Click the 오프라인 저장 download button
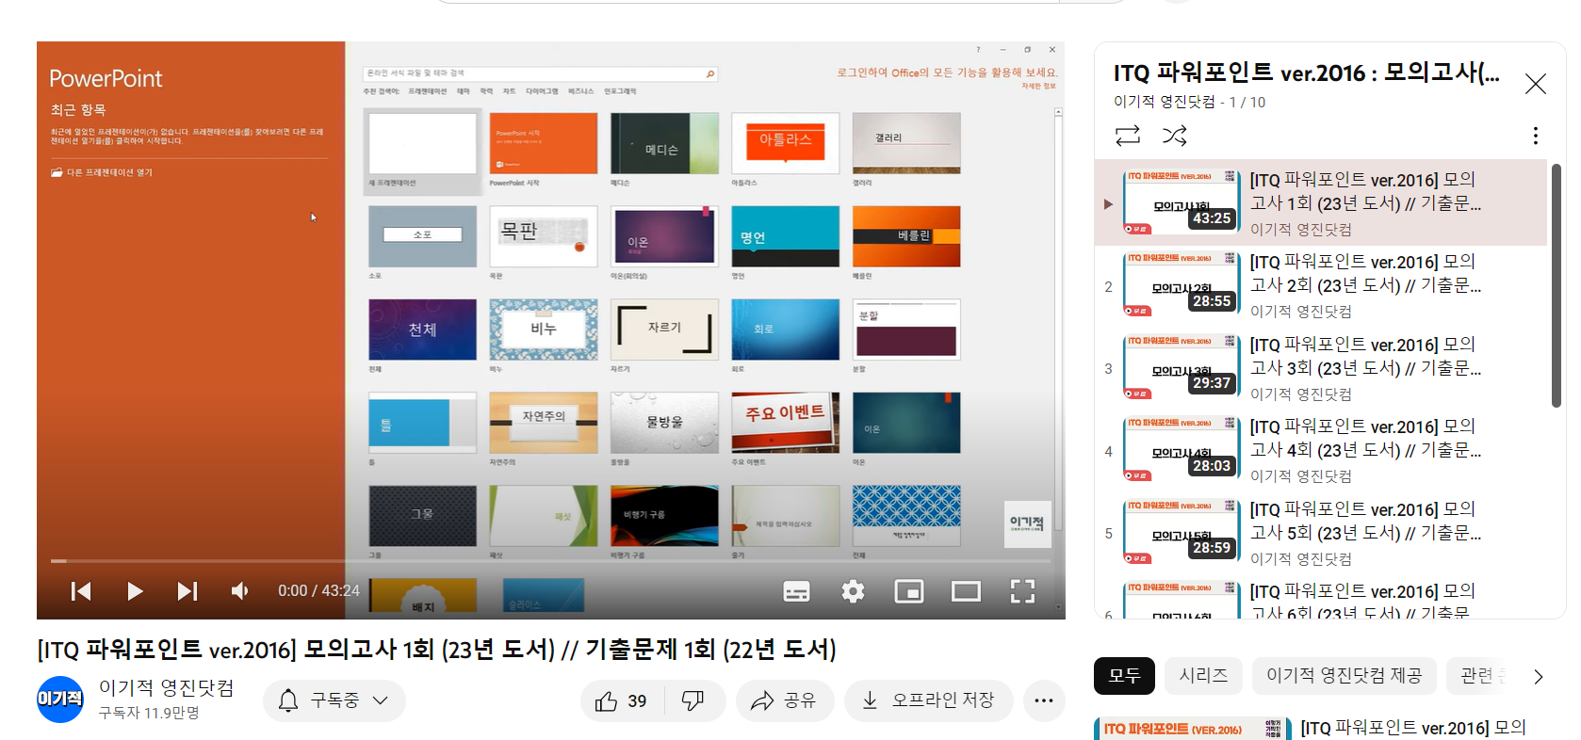Screen dimensions: 1581x740 tap(929, 700)
